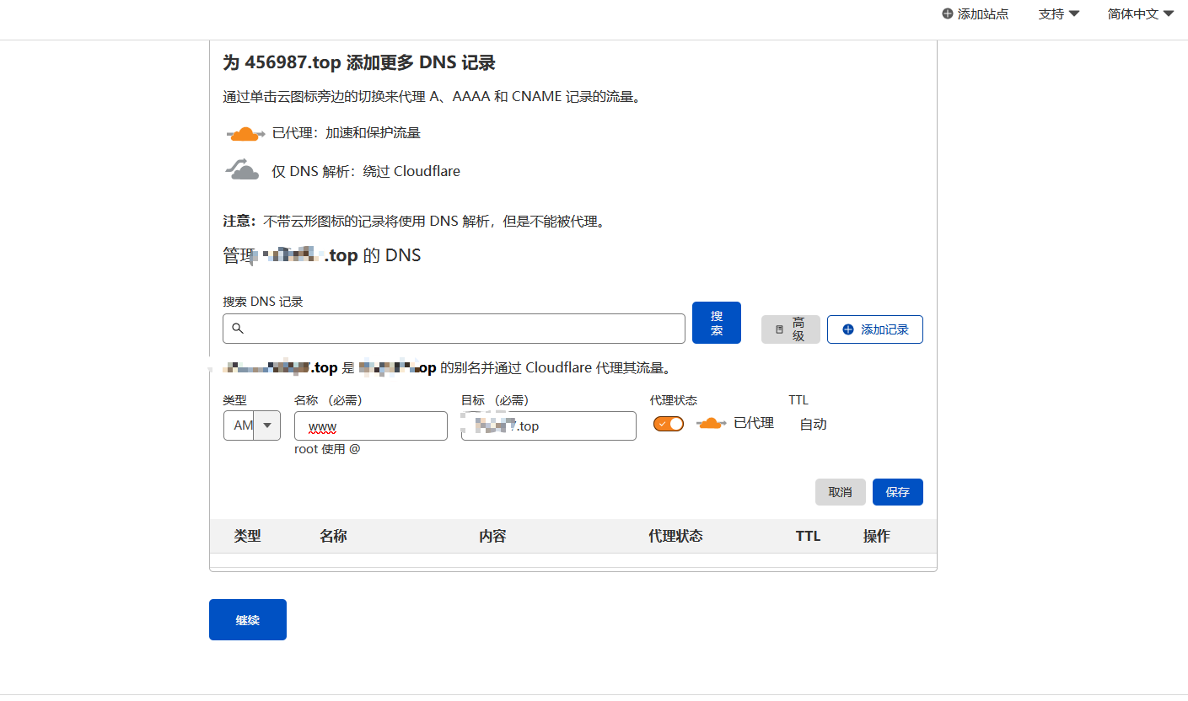
Task: Click the orange cloud icon for 已代理 legend
Action: tap(244, 134)
